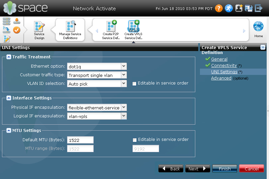Click MTU range minimum field 1522

[x=80, y=149]
